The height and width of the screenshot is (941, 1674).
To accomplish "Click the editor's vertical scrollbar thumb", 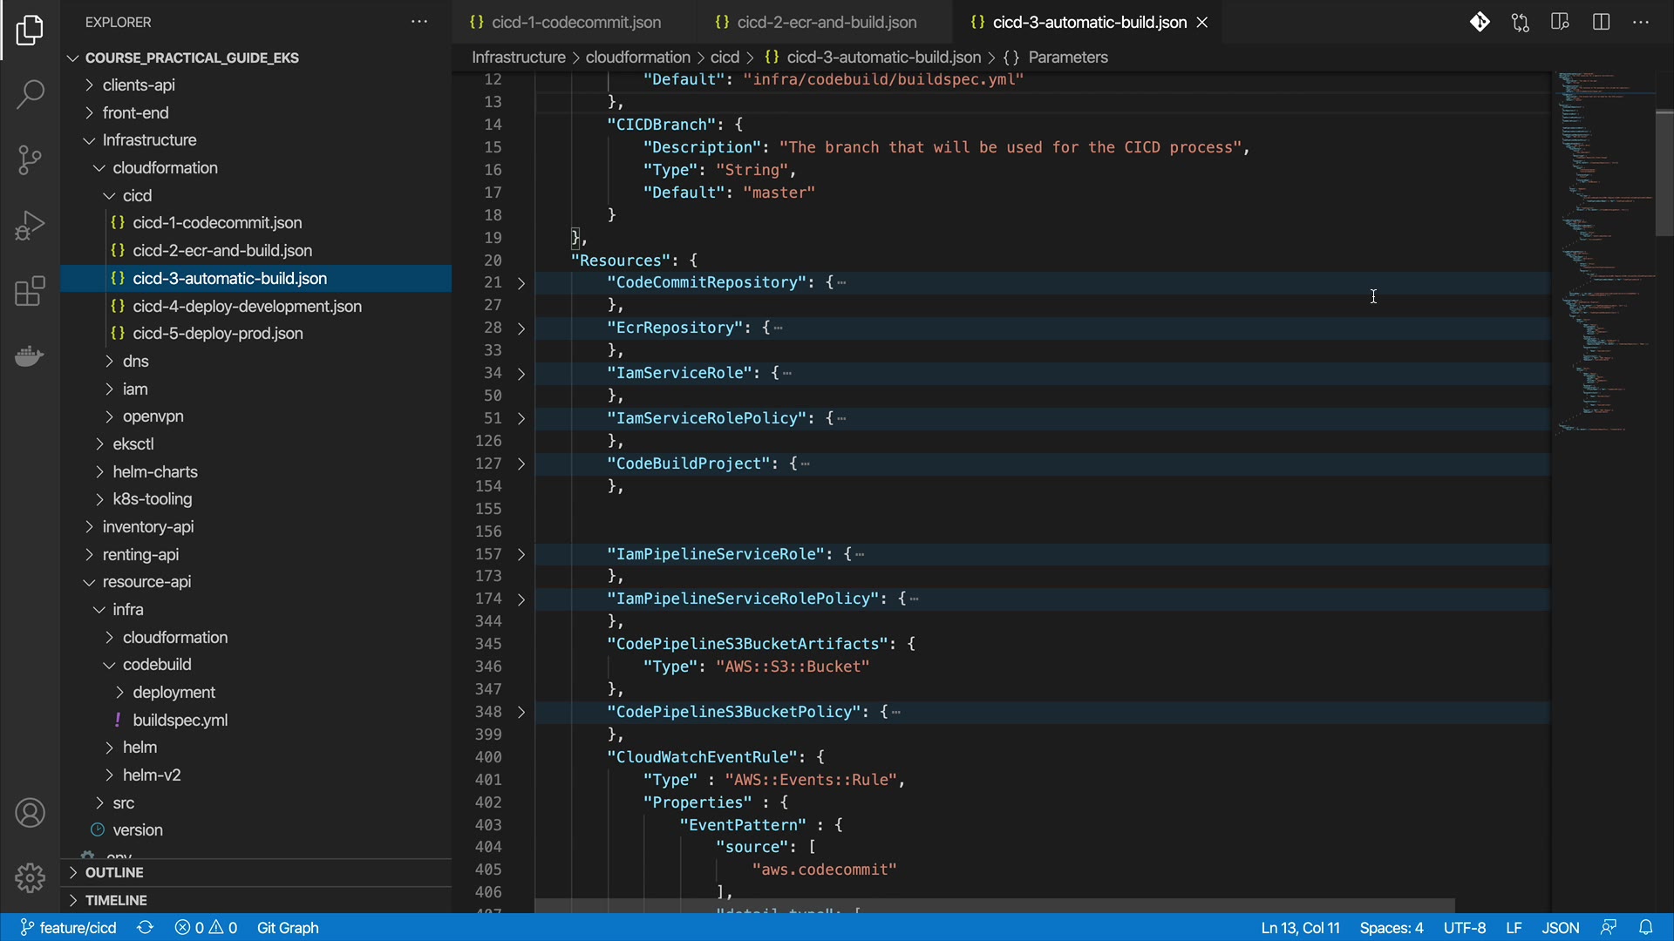I will click(1664, 173).
